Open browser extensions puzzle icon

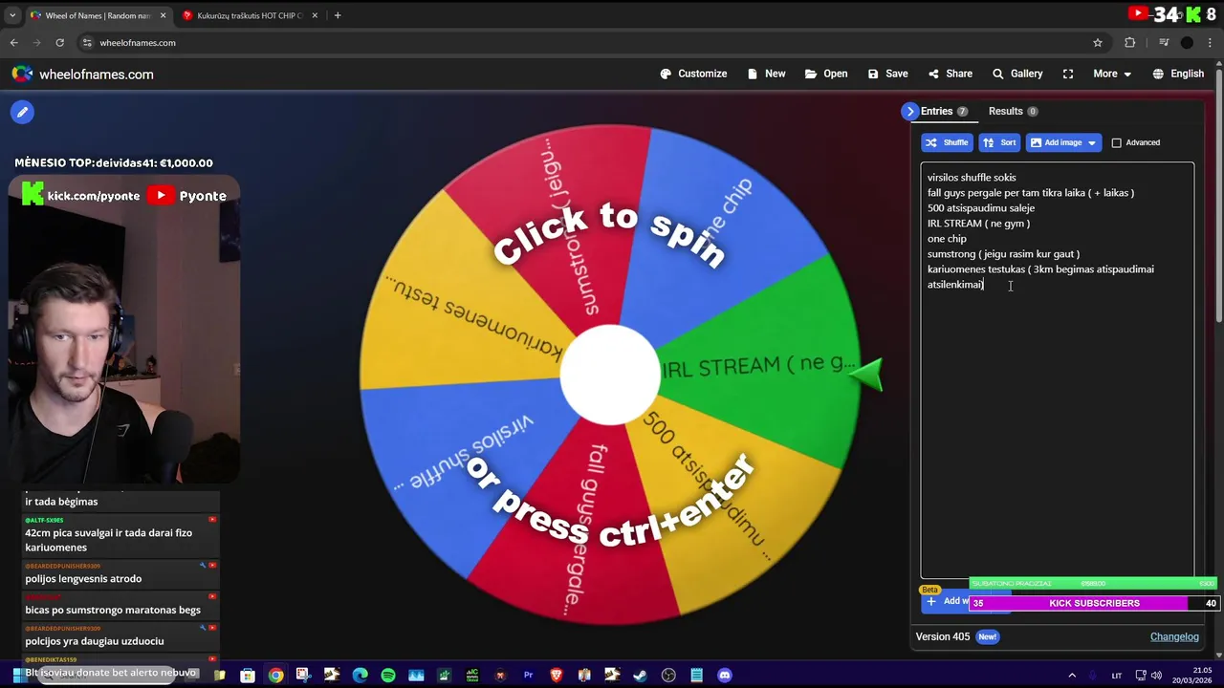point(1130,42)
